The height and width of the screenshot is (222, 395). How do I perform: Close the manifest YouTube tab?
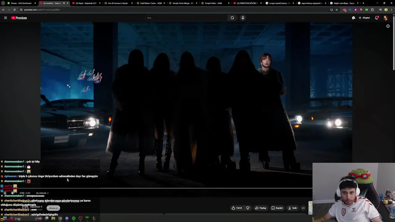[68, 3]
